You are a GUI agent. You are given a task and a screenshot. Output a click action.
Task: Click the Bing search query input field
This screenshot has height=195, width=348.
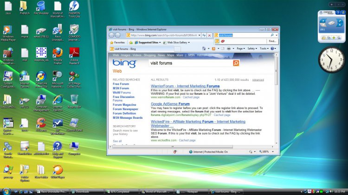pyautogui.click(x=191, y=63)
